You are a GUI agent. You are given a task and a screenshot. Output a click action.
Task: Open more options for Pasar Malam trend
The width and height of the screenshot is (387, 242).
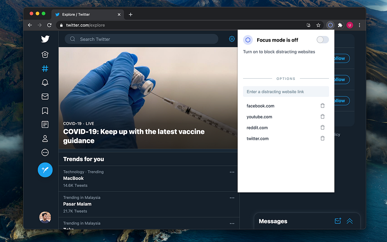232,198
